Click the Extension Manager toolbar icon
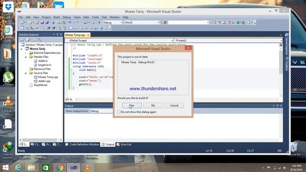This screenshot has width=306, height=172. coord(243,22)
